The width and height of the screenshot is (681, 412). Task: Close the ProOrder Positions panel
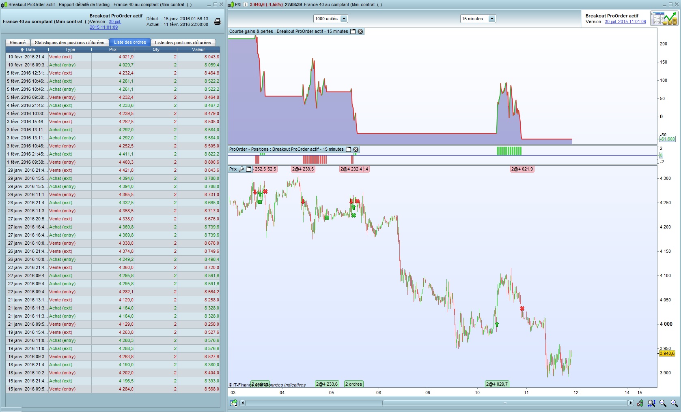click(x=356, y=149)
